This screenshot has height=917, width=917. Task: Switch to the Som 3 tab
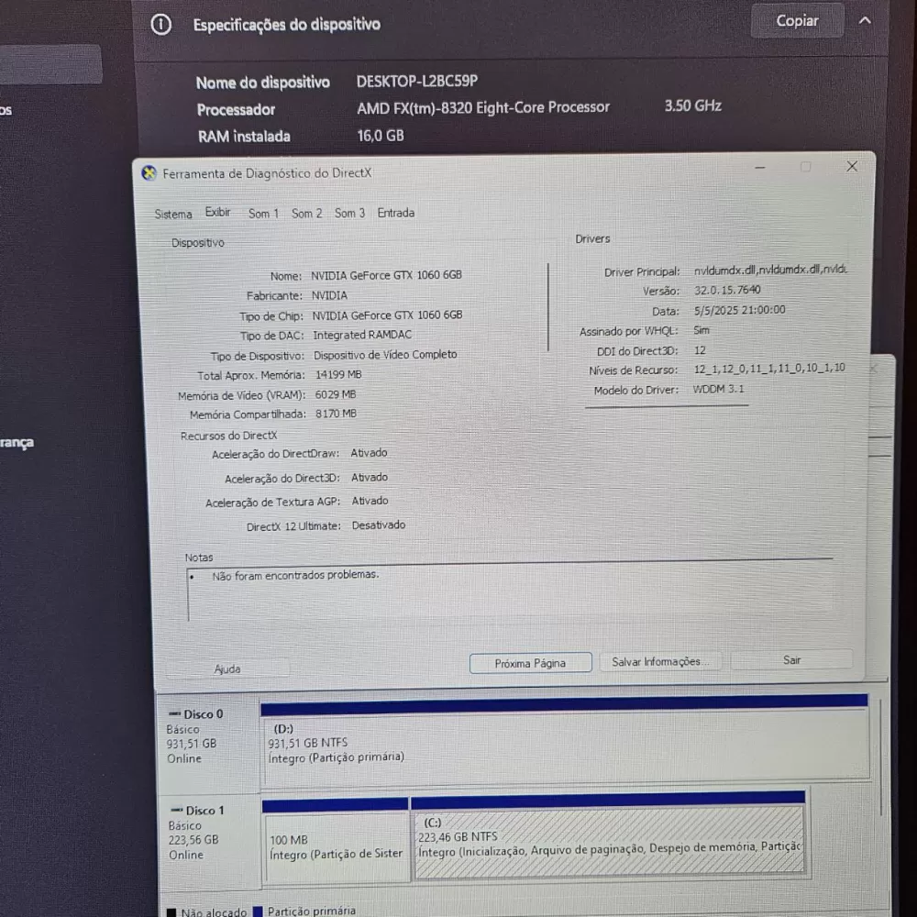tap(349, 213)
